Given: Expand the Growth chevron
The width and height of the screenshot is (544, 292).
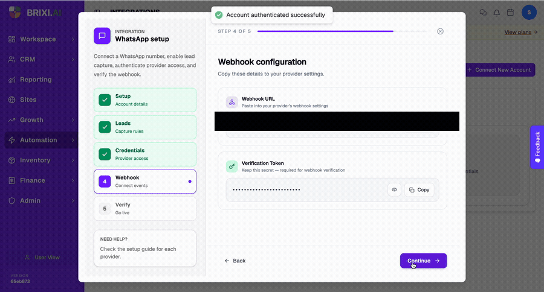Looking at the screenshot, I should pos(73,120).
